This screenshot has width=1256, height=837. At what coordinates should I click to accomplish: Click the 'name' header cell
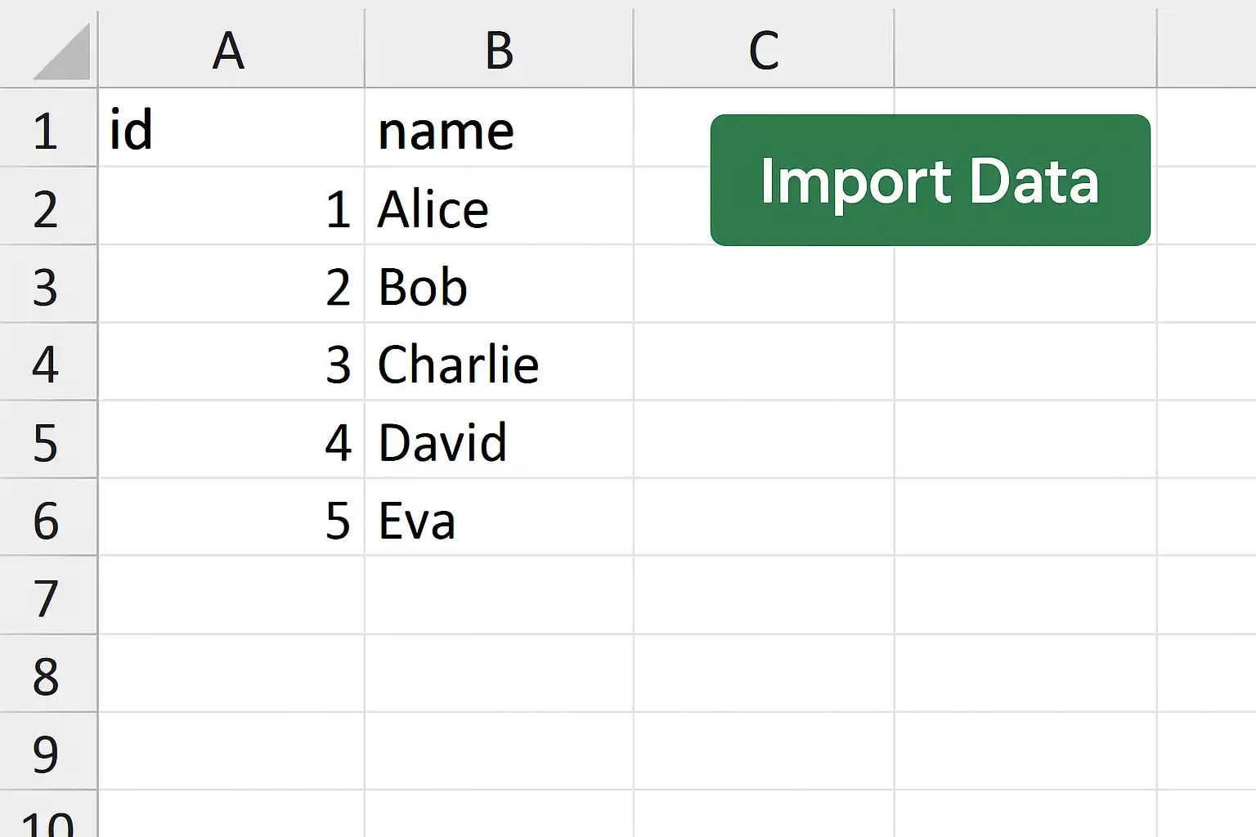click(499, 128)
